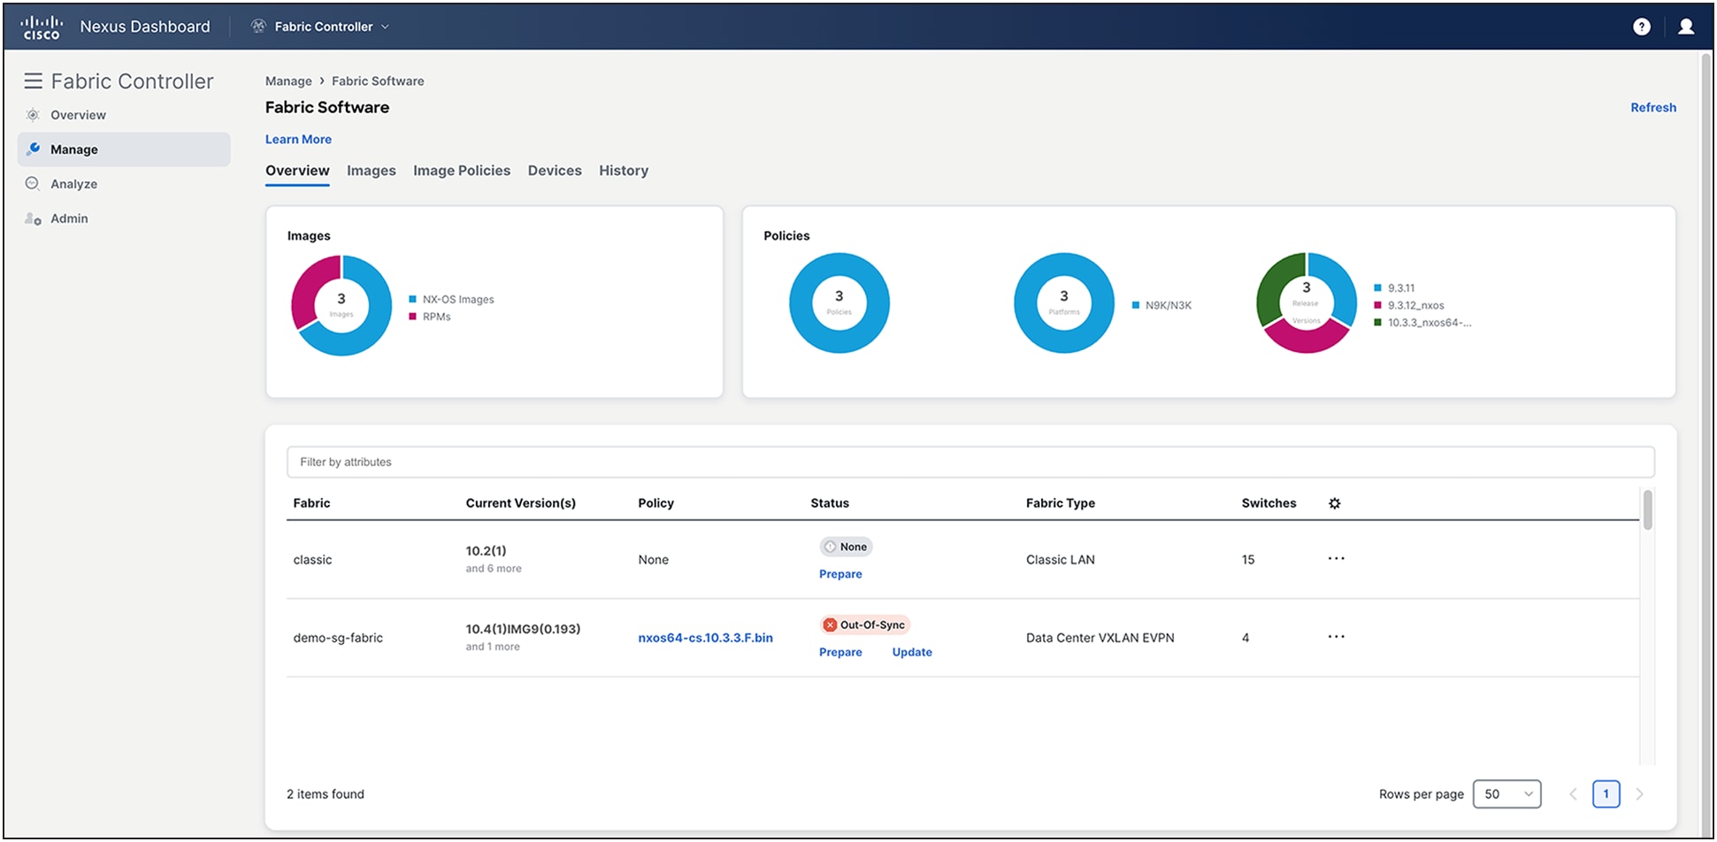This screenshot has width=1717, height=842.
Task: Open Rows per page dropdown
Action: (1507, 794)
